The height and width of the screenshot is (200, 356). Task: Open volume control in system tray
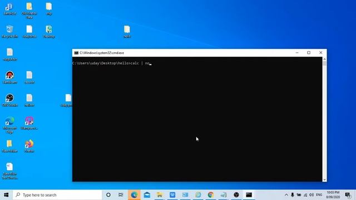point(311,195)
